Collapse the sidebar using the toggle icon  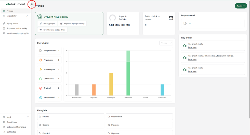point(32,4)
